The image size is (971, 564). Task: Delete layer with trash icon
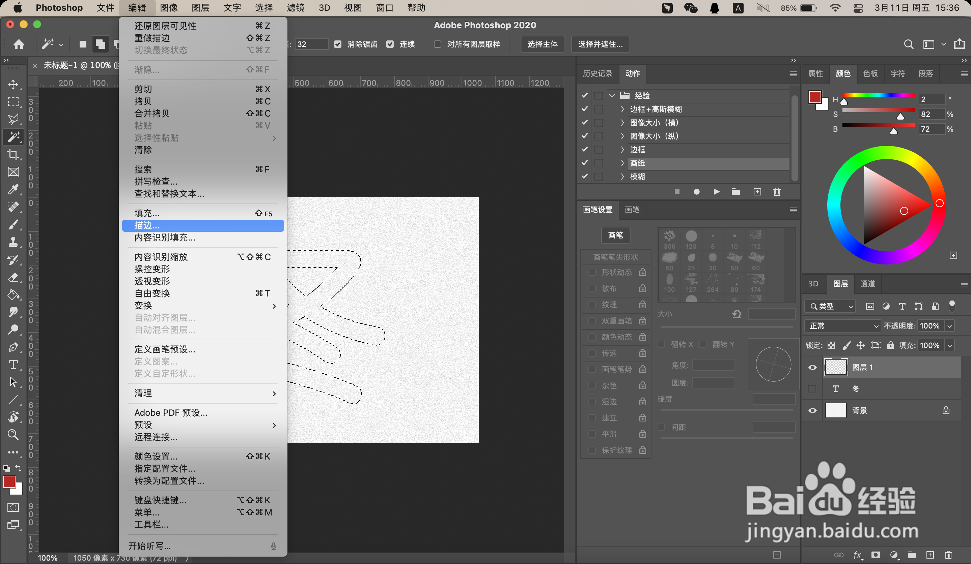coord(948,555)
